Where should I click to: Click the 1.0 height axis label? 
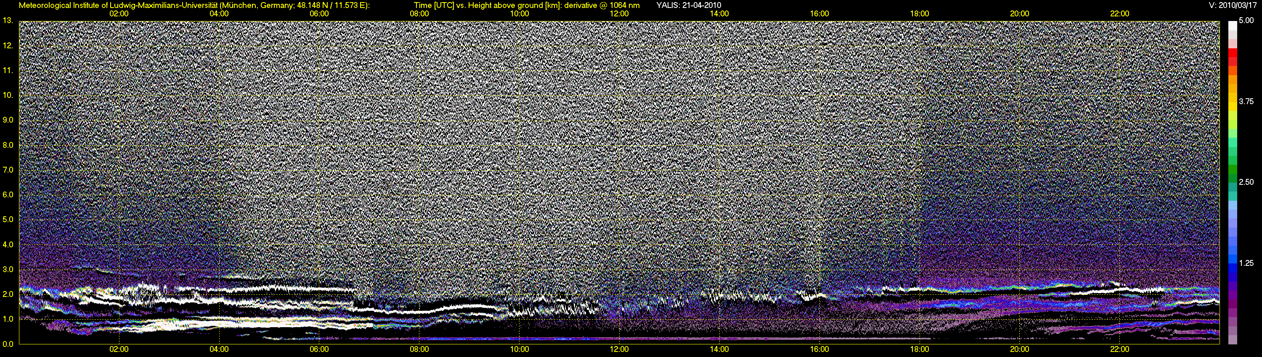(8, 319)
